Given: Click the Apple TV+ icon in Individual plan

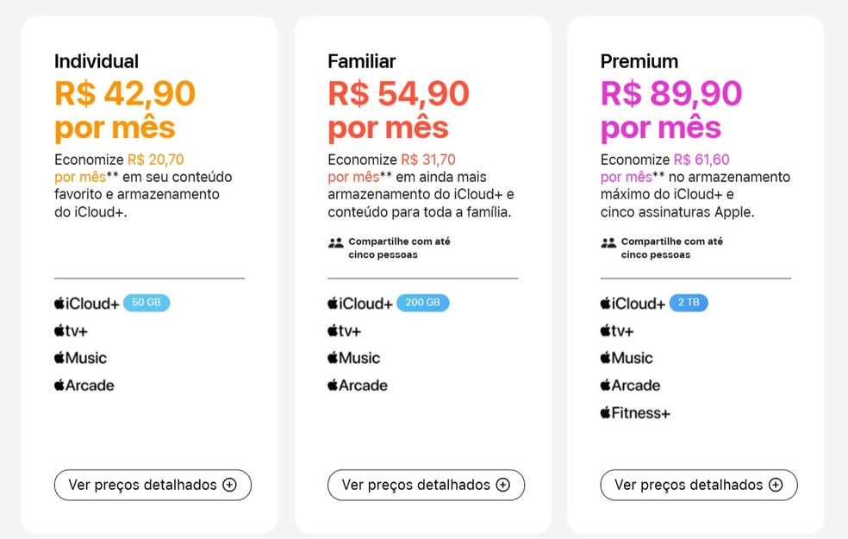Looking at the screenshot, I should tap(59, 330).
